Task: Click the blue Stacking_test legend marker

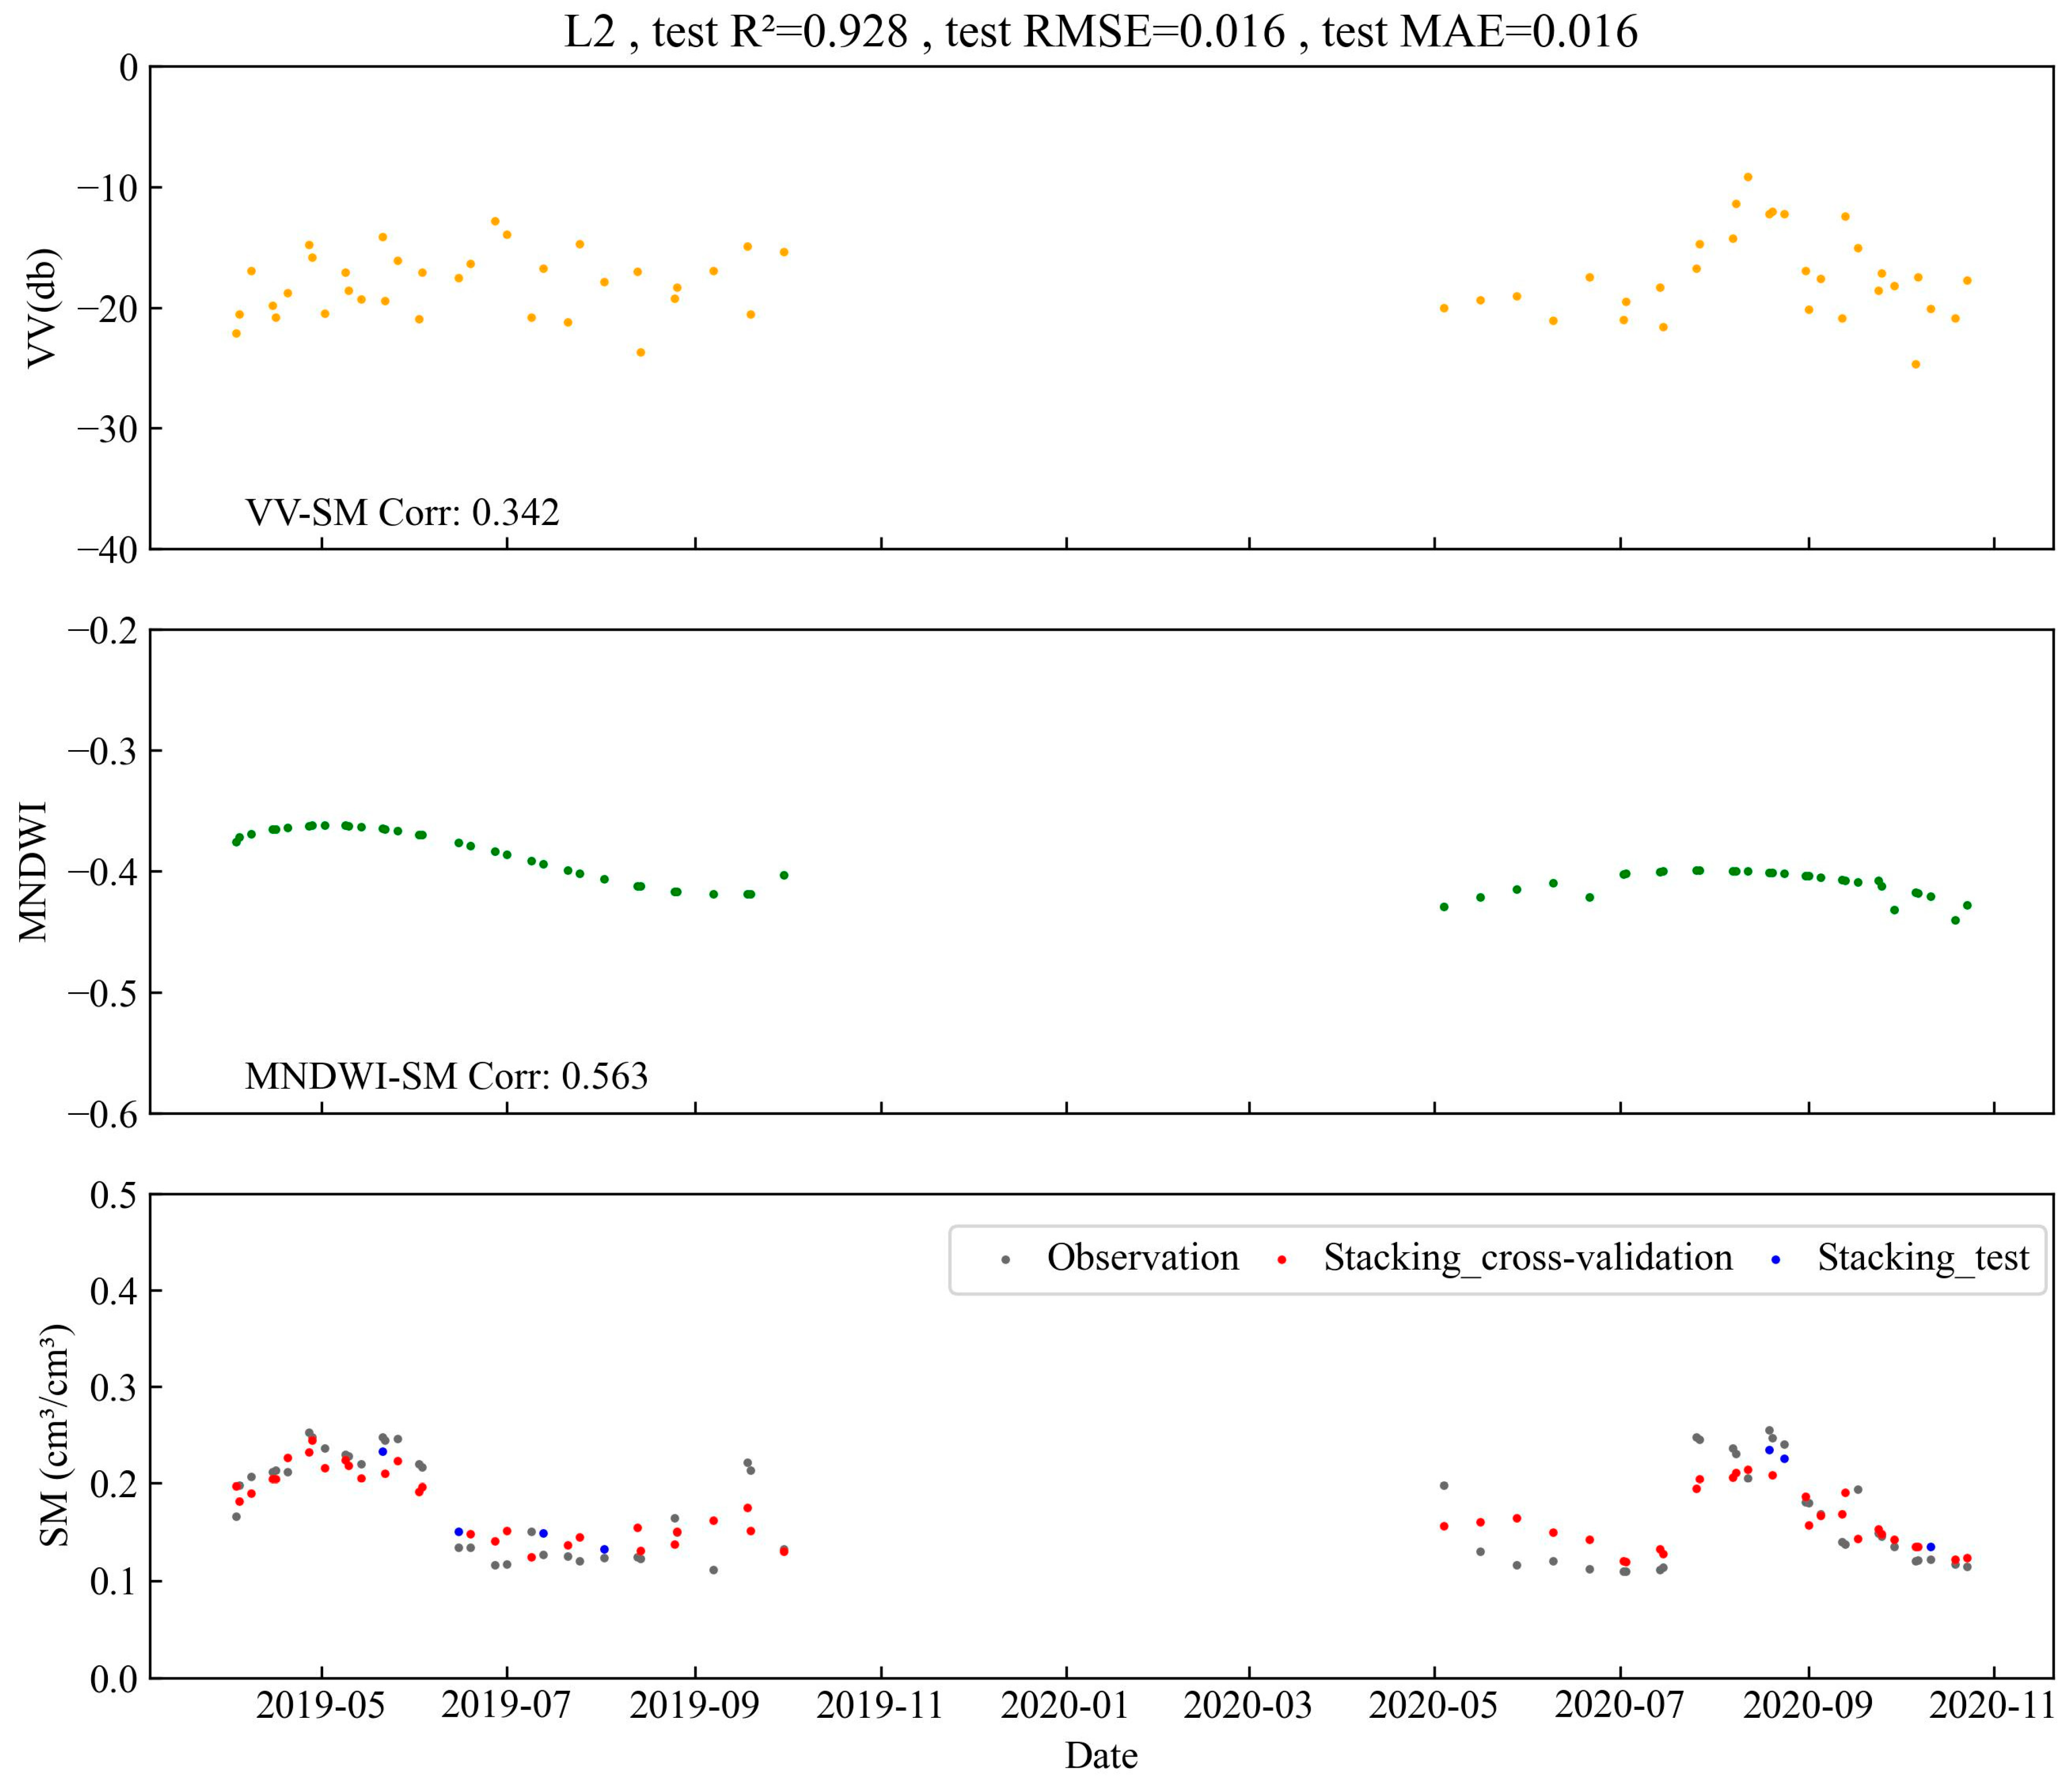Action: pos(1776,1260)
